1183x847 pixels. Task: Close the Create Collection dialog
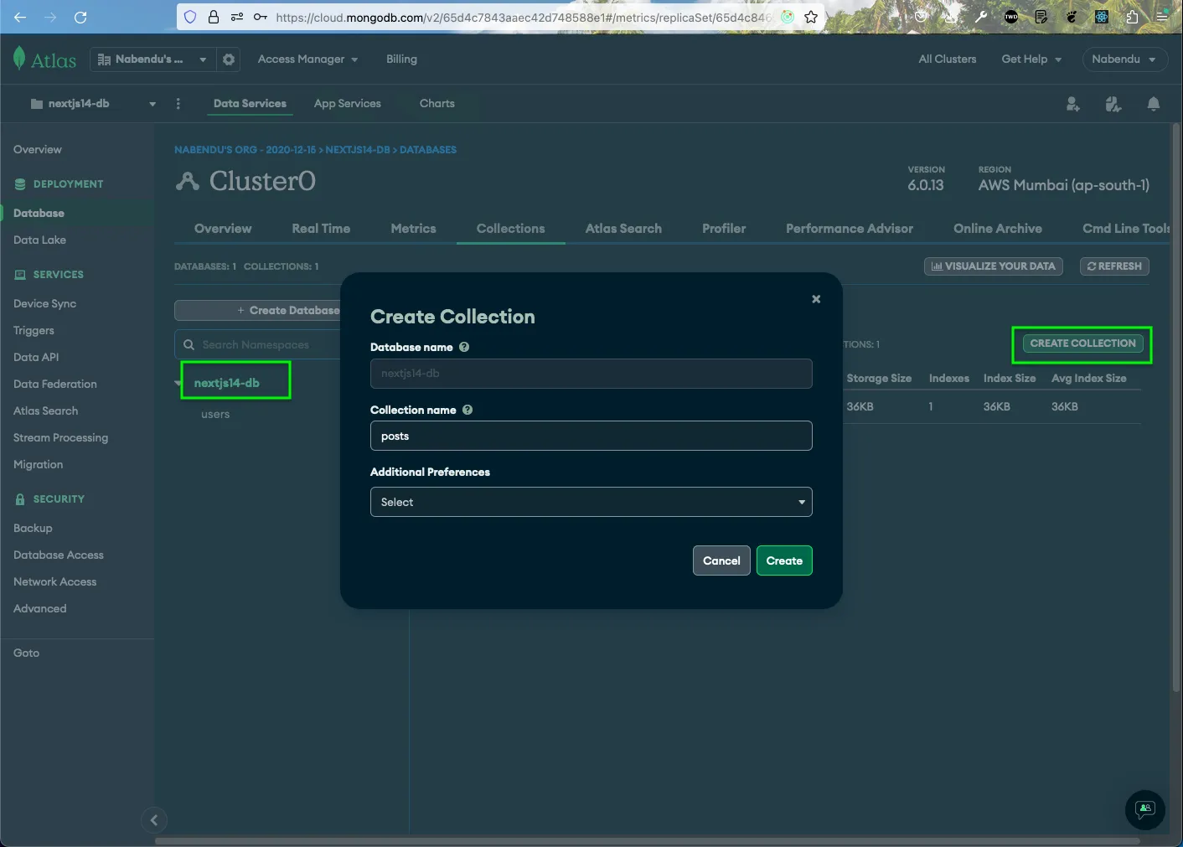click(x=816, y=299)
